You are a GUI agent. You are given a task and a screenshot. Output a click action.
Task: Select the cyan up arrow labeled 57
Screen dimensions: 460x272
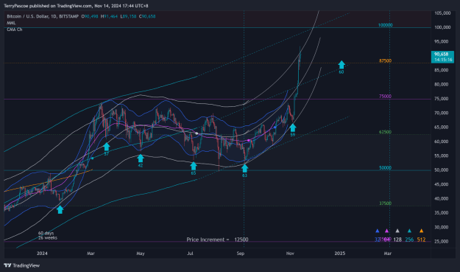(107, 147)
